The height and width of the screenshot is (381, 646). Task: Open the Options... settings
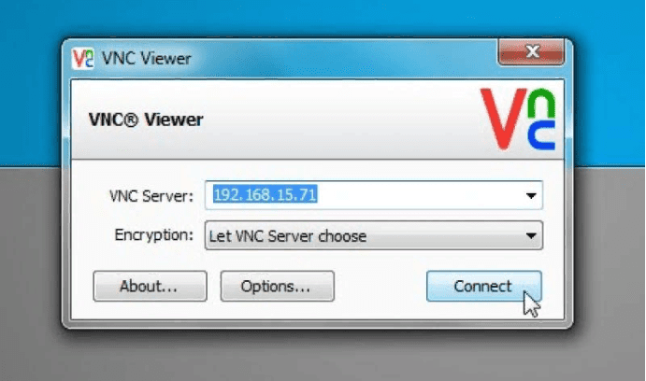(278, 286)
